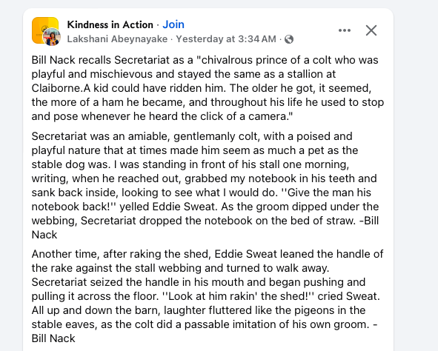Click the line about pigeons in the stable eaves
This screenshot has width=438, height=351.
click(x=199, y=310)
